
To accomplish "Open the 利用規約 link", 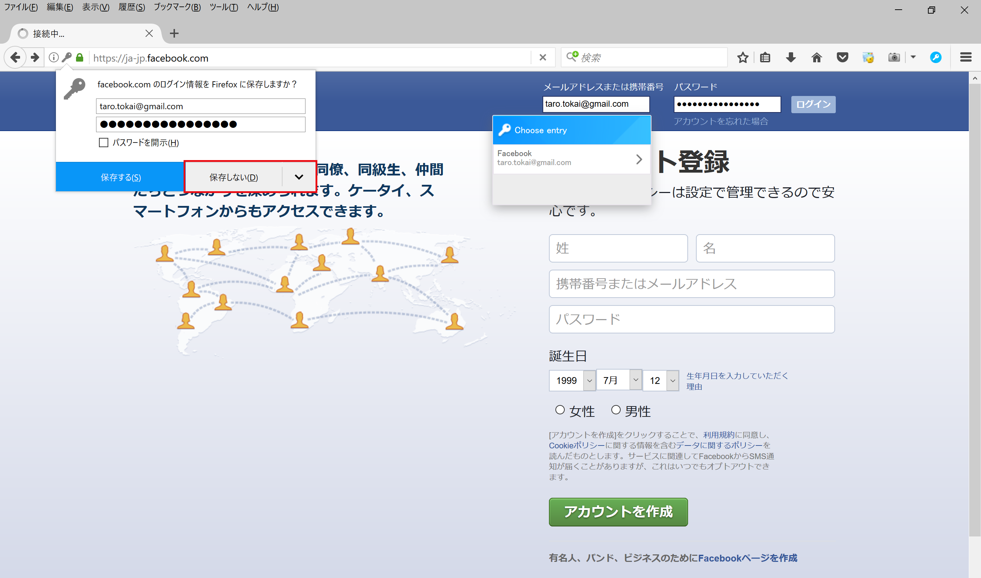I will click(x=719, y=435).
